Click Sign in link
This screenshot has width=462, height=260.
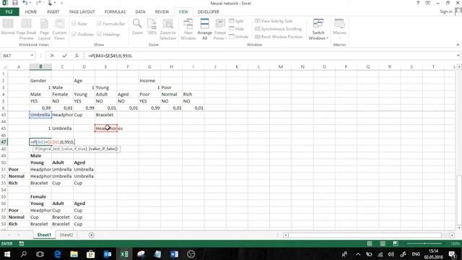[x=446, y=12]
